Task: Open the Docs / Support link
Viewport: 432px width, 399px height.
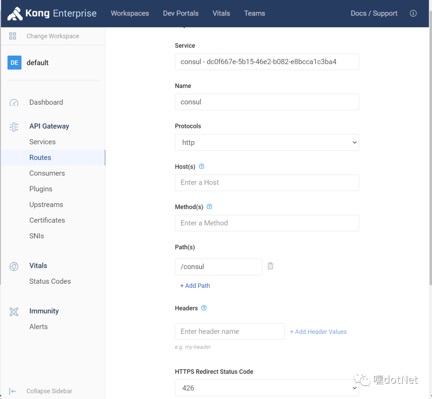Action: click(374, 13)
